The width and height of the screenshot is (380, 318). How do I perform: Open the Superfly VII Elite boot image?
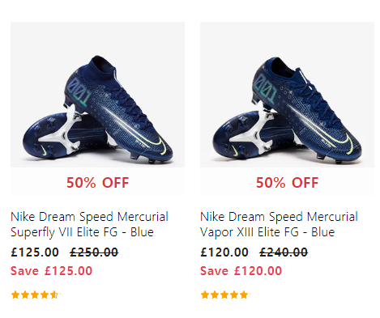(x=97, y=95)
